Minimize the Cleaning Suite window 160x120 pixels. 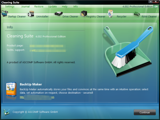pyautogui.click(x=151, y=2)
